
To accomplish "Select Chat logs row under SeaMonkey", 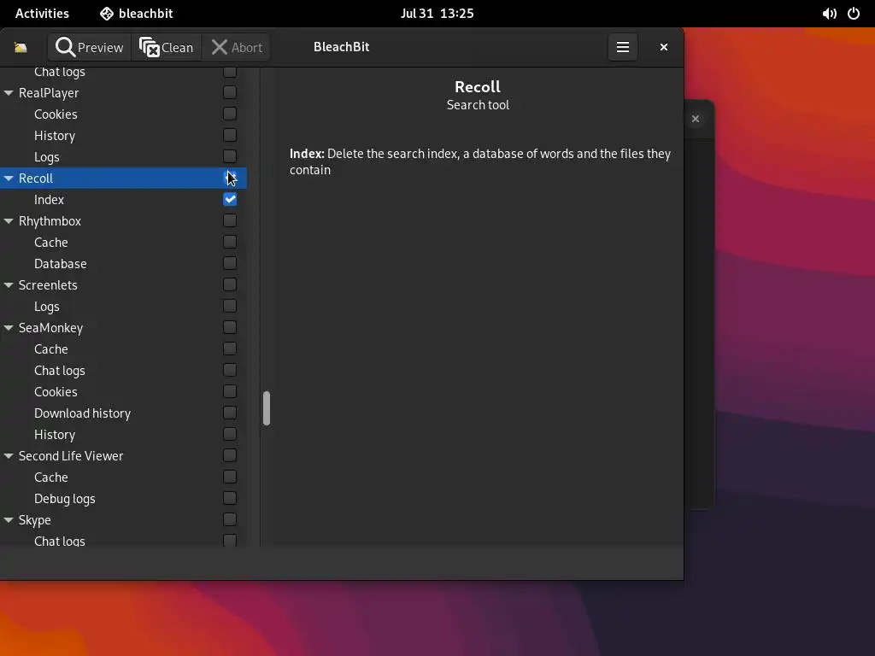I will (60, 371).
